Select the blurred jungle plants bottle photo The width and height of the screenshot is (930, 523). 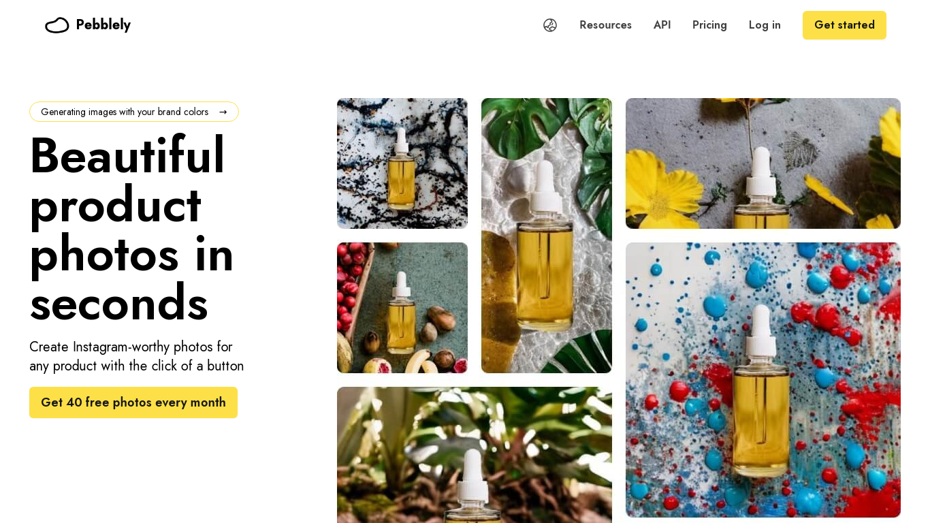[x=475, y=455]
